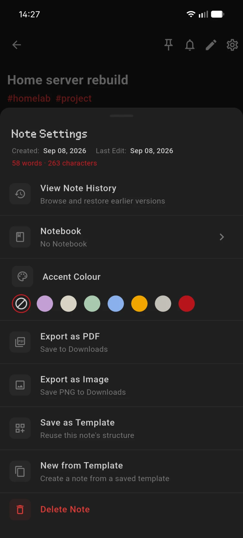Pick the light blue accent swatch
Image resolution: width=243 pixels, height=538 pixels.
(116, 304)
